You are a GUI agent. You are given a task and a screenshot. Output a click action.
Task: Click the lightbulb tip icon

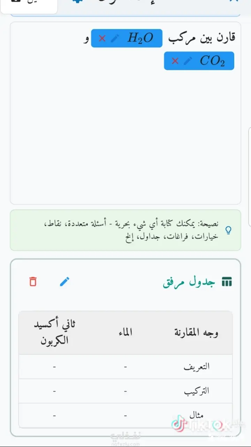(229, 230)
